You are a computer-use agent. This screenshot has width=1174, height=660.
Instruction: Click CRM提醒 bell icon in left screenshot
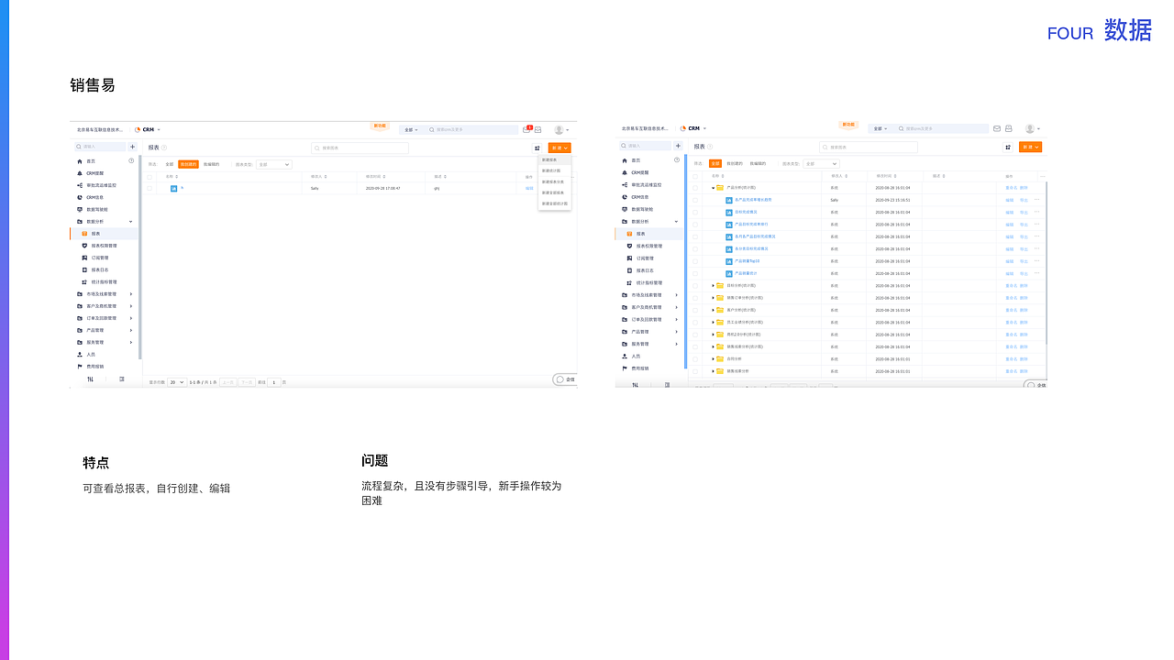pos(80,173)
